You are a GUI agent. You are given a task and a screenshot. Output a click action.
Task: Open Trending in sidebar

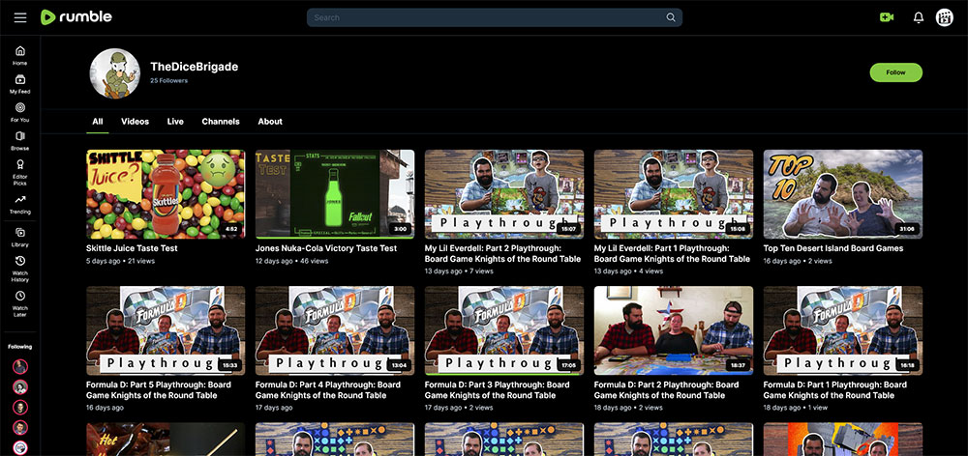point(19,204)
